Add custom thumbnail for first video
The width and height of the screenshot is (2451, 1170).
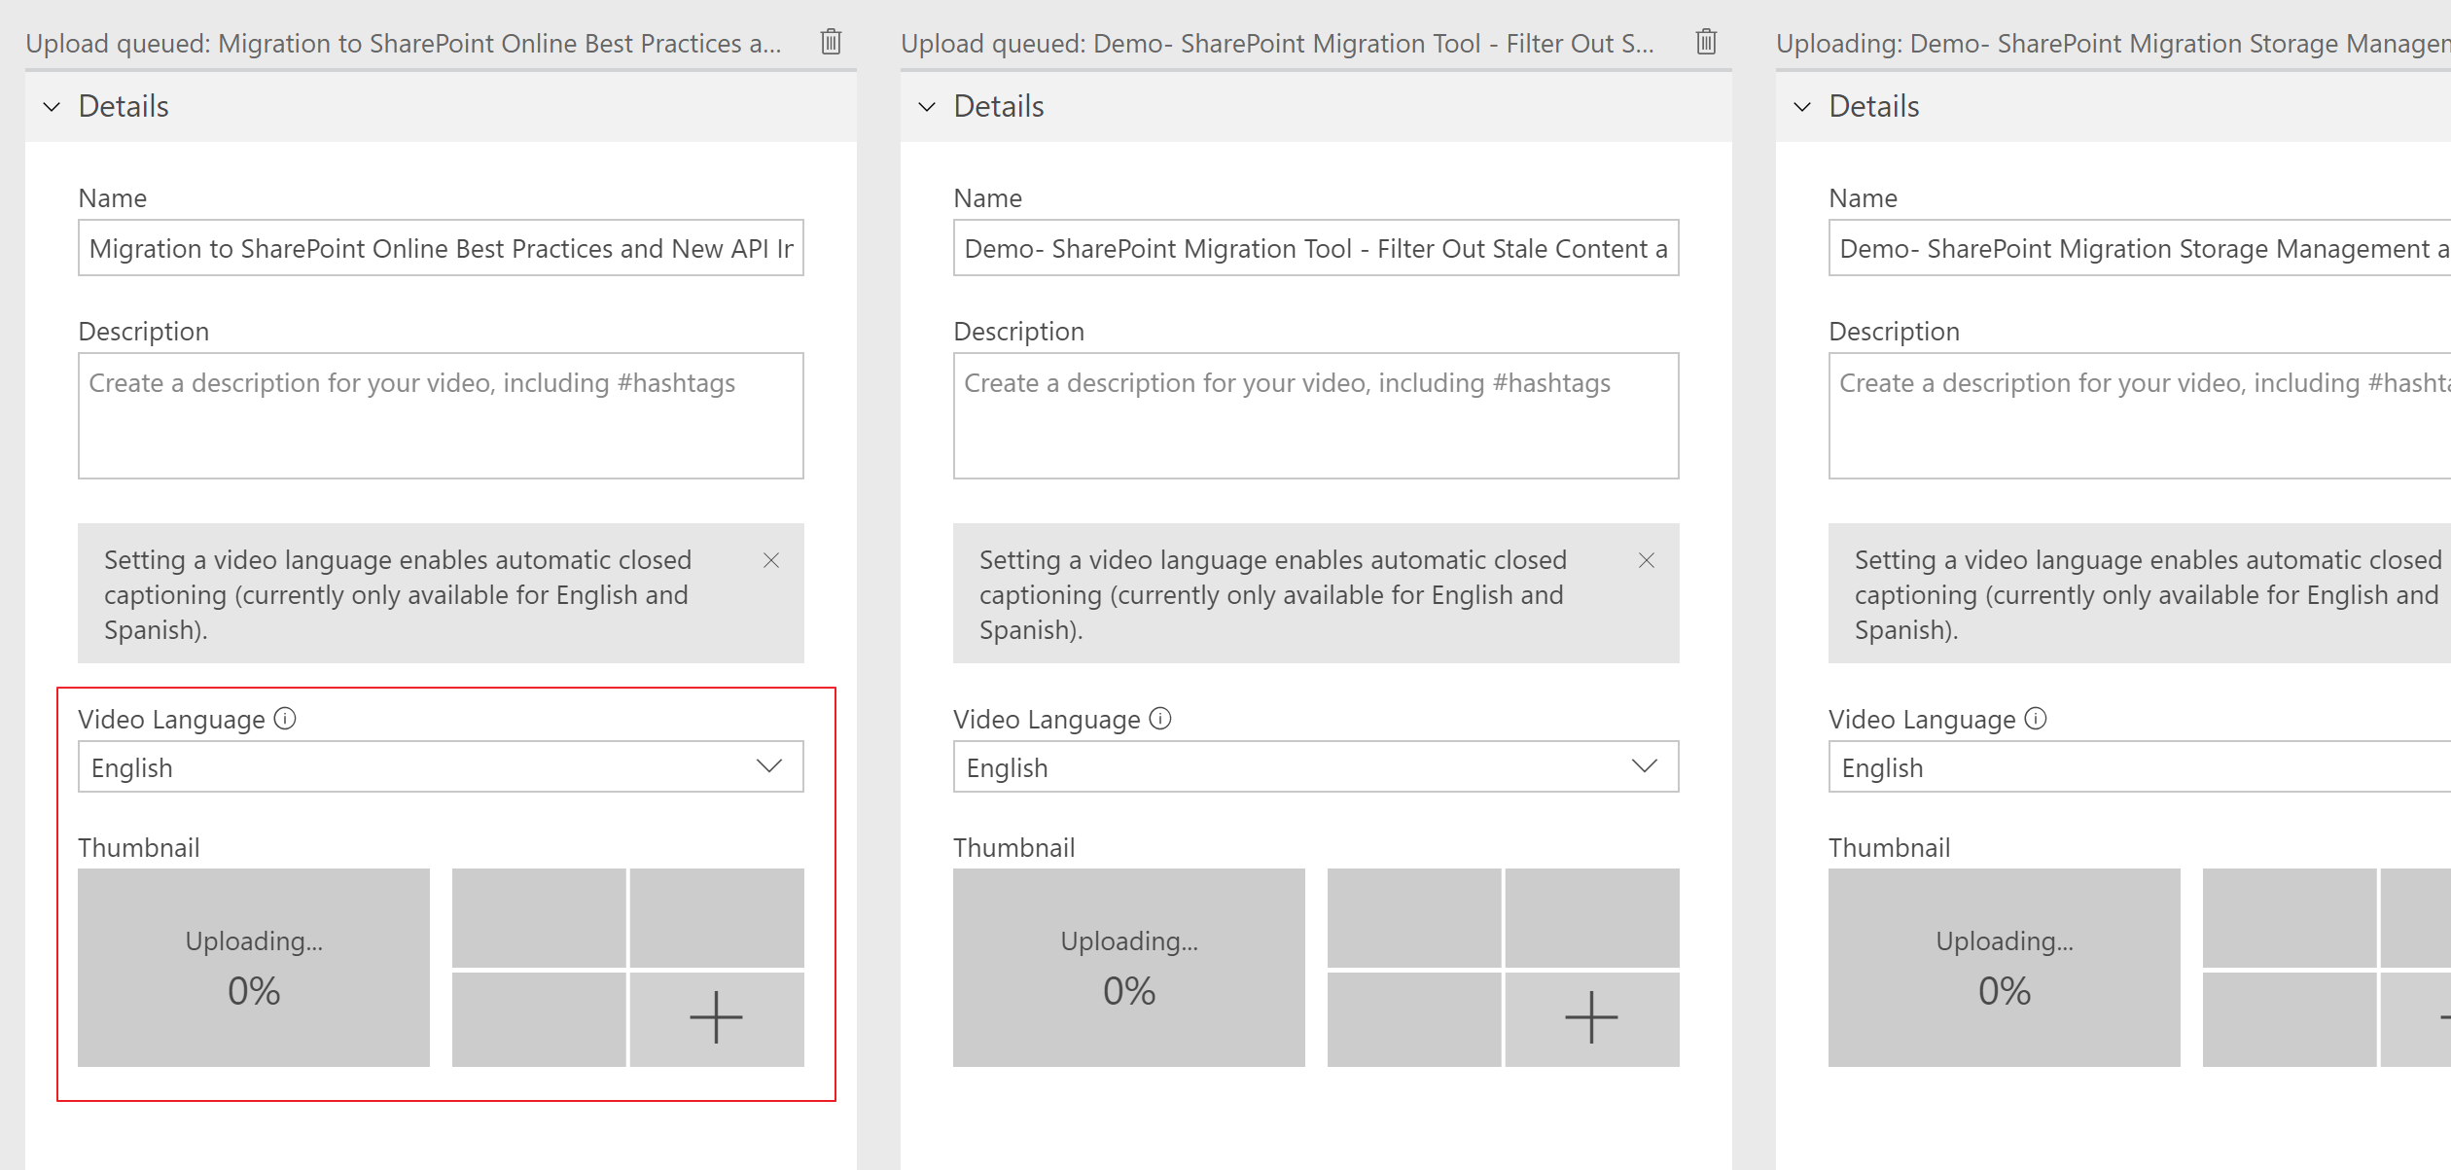coord(717,1018)
